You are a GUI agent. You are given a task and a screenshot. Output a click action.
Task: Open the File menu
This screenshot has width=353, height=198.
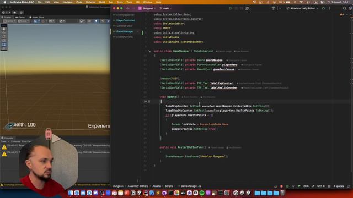40,2
